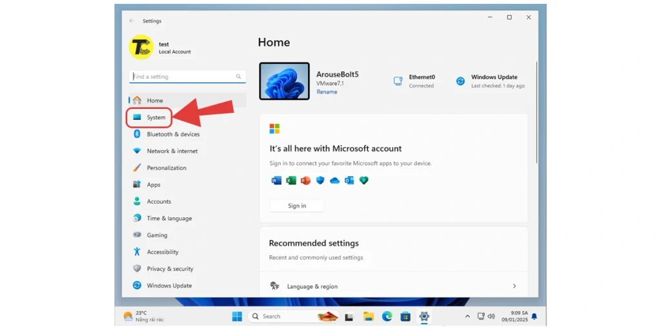The width and height of the screenshot is (661, 330).
Task: Click the Sign in button
Action: pos(297,206)
